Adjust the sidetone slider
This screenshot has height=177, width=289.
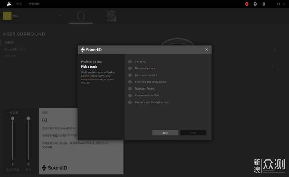(x=28, y=118)
